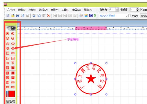Viewport: 147px width, 104px height.
Task: Open file with the folder icon
Action: [x=13, y=16]
